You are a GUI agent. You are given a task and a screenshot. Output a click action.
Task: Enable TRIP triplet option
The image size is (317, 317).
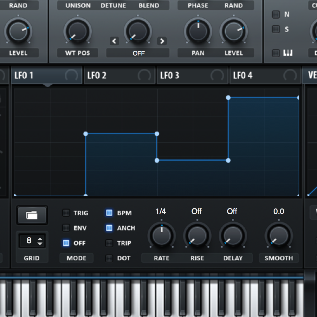[x=109, y=243]
